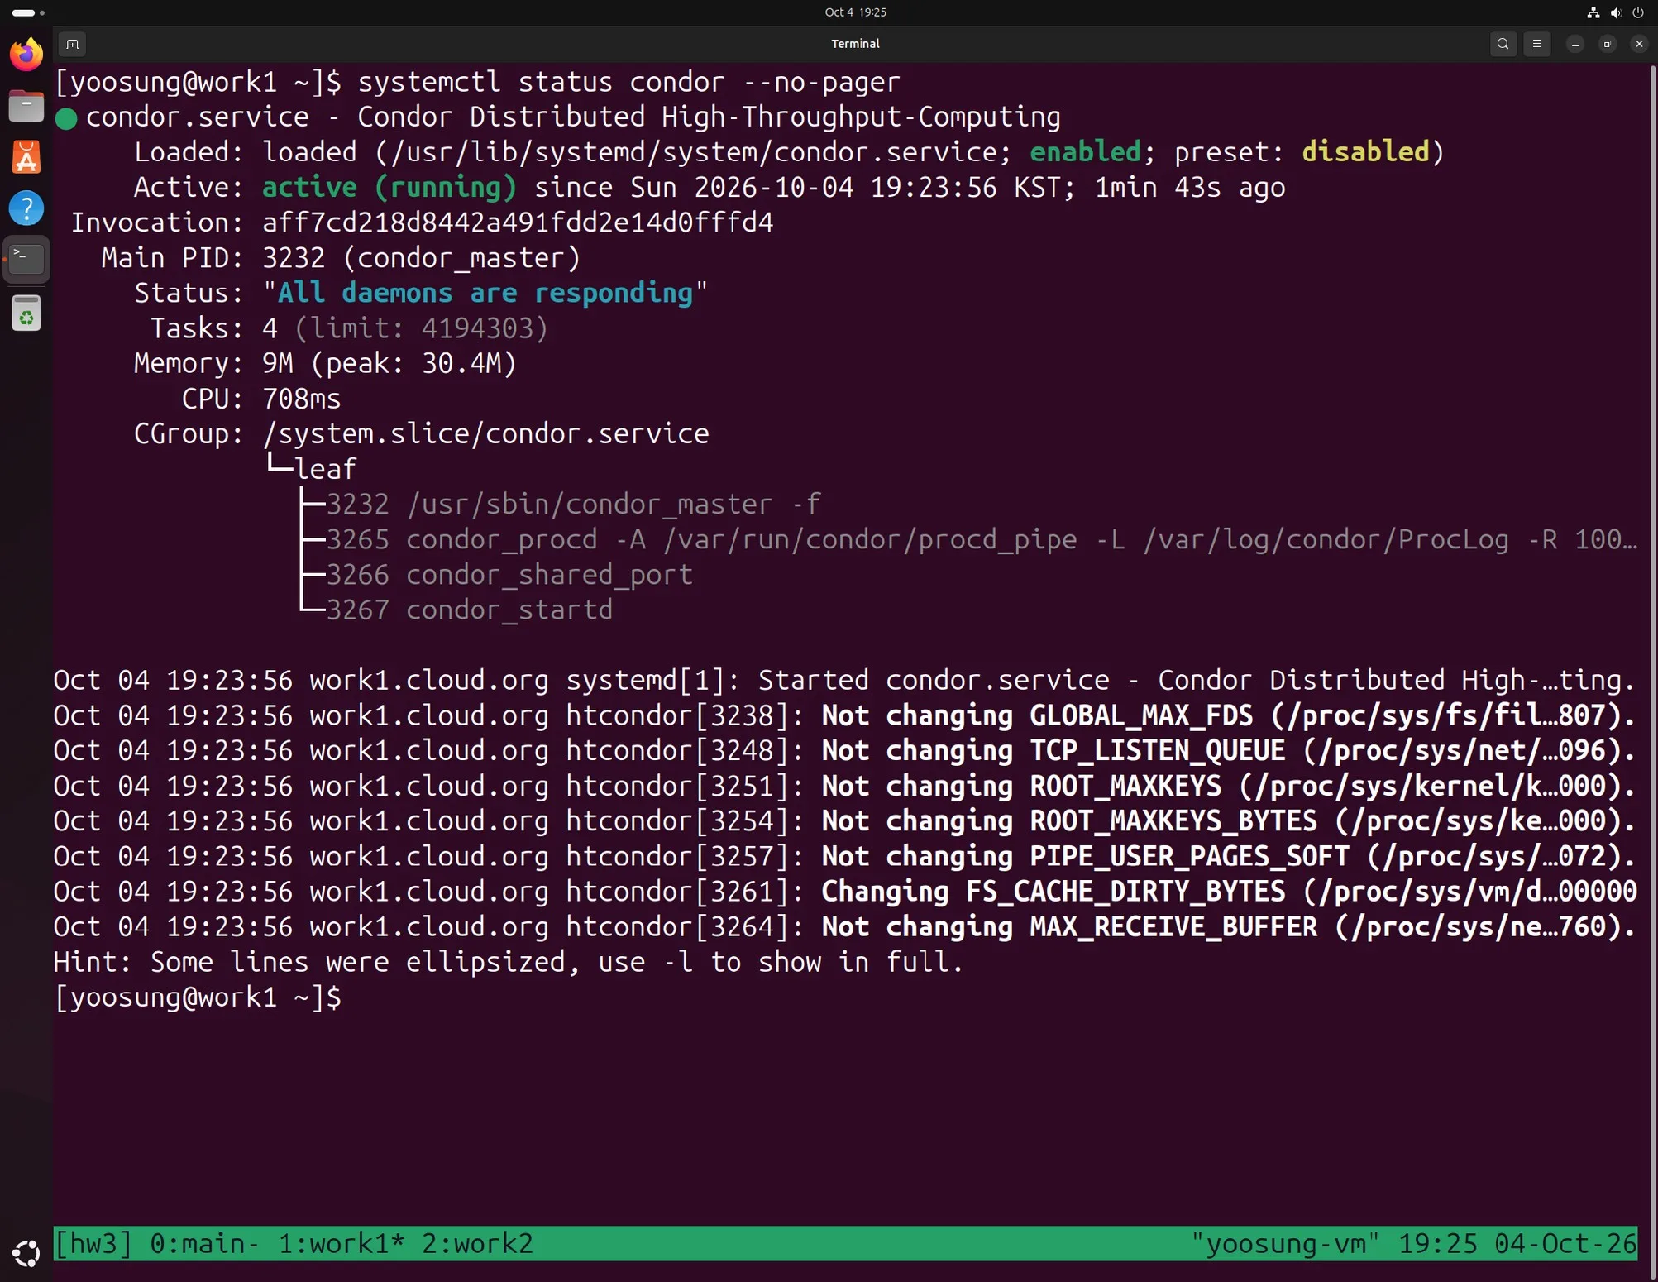This screenshot has height=1282, width=1658.
Task: Click the yellow "disabled" preset word
Action: [1365, 151]
